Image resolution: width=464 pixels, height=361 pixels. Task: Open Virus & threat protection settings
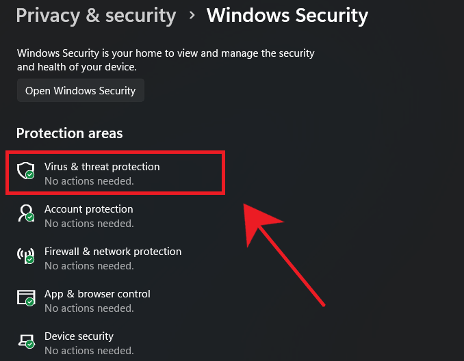102,167
